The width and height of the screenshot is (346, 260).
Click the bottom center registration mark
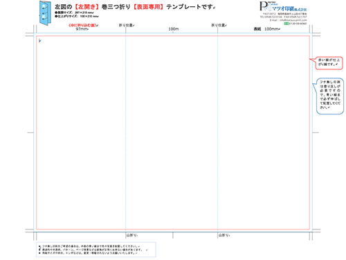pos(173,235)
